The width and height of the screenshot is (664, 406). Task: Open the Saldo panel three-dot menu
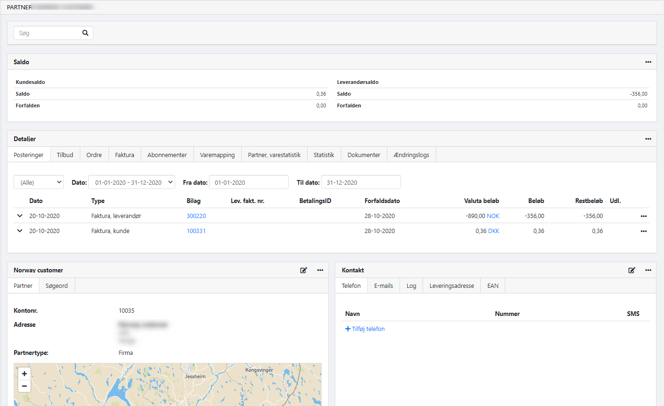[648, 62]
